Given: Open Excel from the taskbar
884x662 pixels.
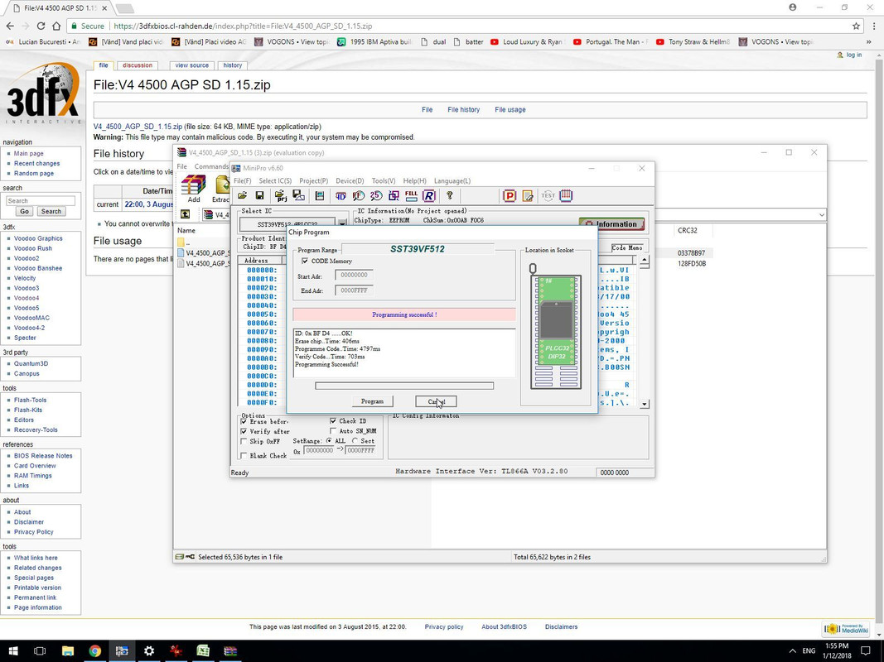Looking at the screenshot, I should coord(203,650).
